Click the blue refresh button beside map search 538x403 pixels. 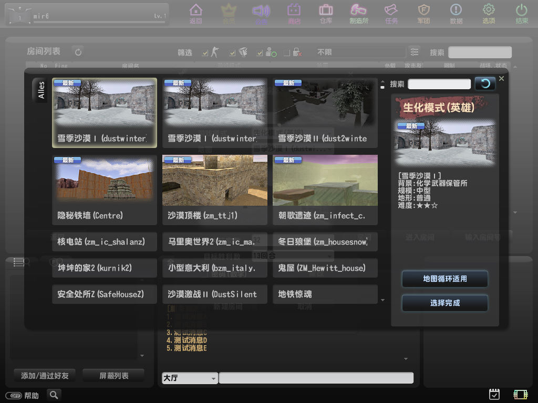[485, 83]
